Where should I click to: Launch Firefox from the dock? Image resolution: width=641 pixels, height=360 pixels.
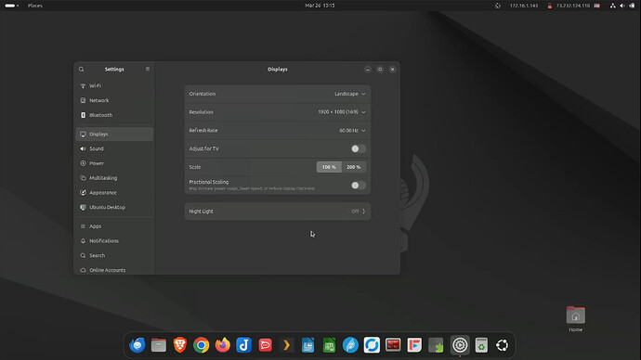pos(223,345)
